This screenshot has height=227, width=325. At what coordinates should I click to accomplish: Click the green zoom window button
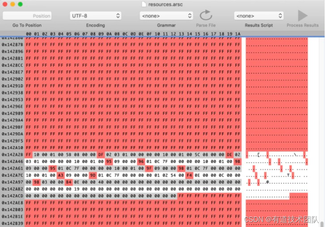(20, 4)
